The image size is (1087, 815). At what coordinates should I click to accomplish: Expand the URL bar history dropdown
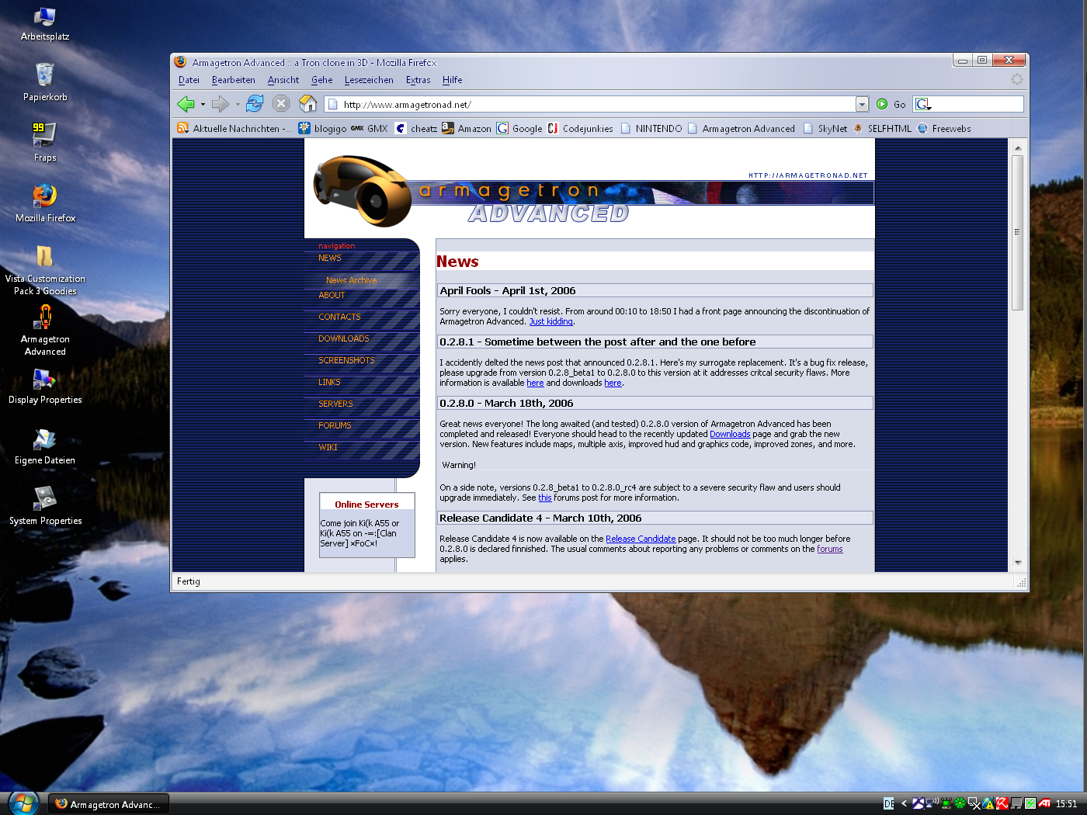pyautogui.click(x=862, y=104)
